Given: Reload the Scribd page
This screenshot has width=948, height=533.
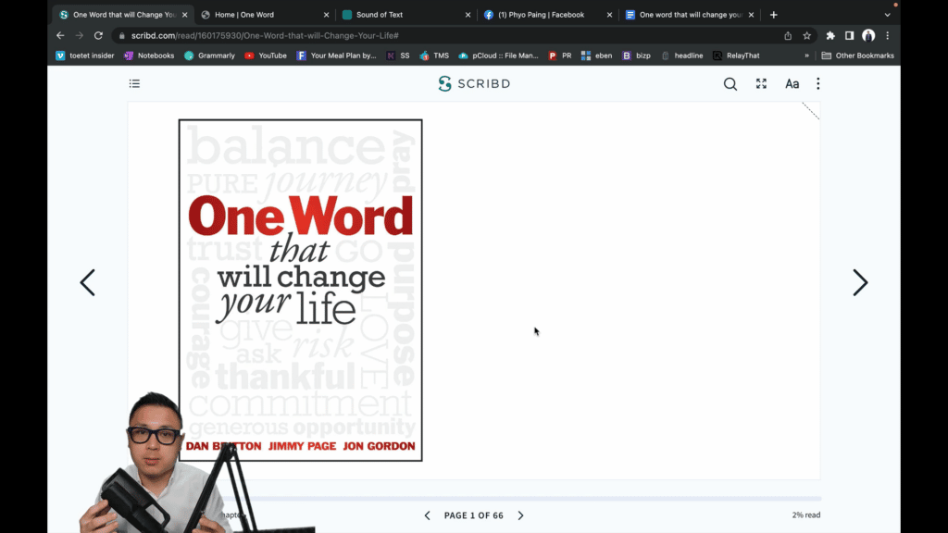Looking at the screenshot, I should pyautogui.click(x=98, y=36).
